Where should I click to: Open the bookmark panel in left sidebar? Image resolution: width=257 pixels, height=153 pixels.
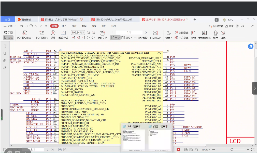tap(5, 46)
